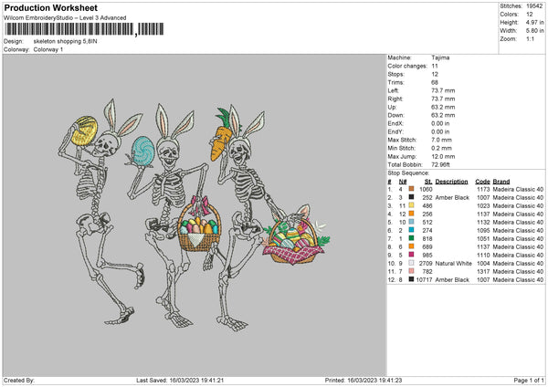Select the green color swatch at stop 7

pos(413,238)
